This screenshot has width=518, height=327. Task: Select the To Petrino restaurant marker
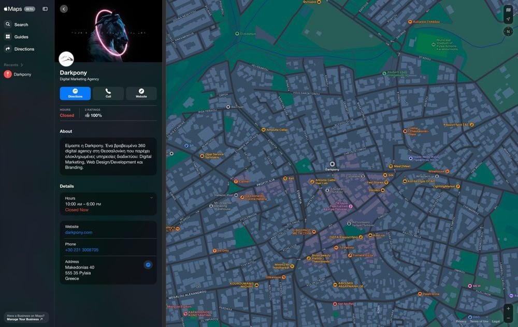(336, 247)
